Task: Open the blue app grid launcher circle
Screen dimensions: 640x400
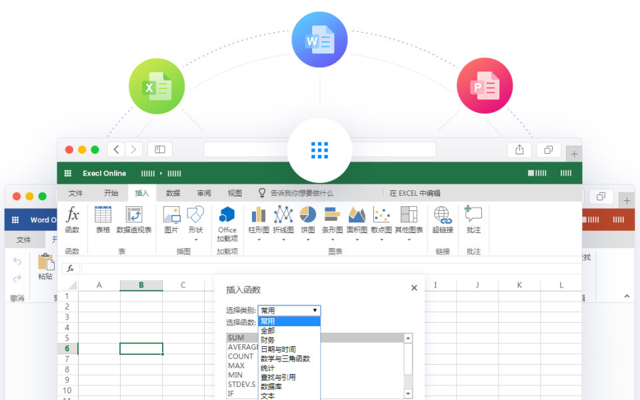Action: (x=319, y=150)
